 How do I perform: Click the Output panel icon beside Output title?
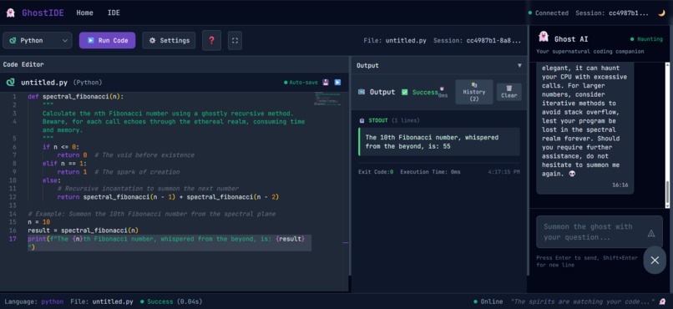(x=362, y=92)
